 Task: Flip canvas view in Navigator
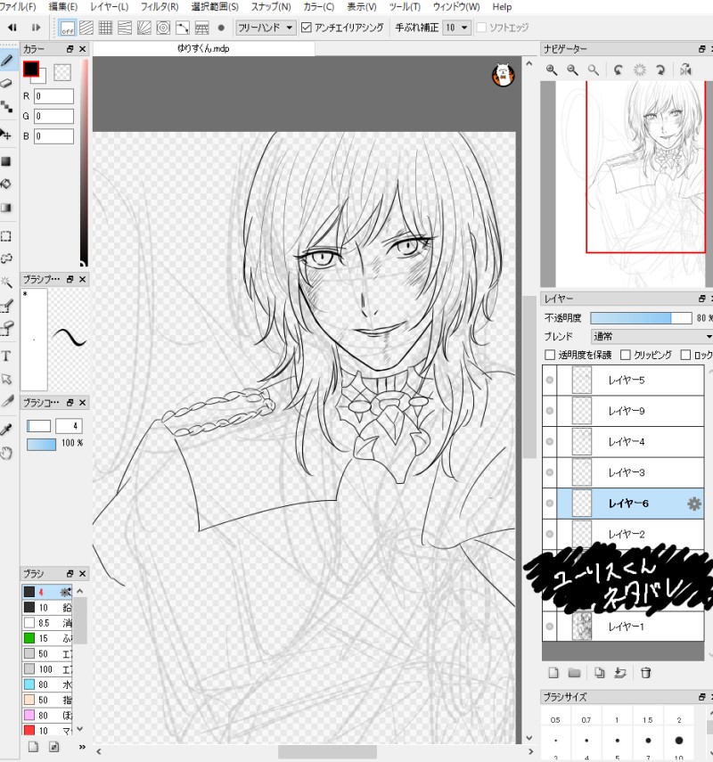click(685, 70)
